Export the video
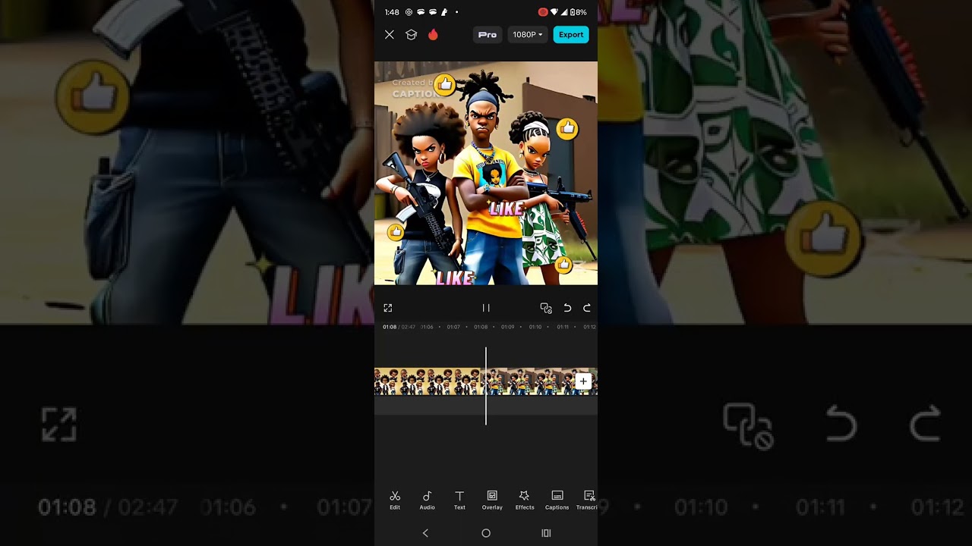This screenshot has width=972, height=546. click(x=571, y=35)
